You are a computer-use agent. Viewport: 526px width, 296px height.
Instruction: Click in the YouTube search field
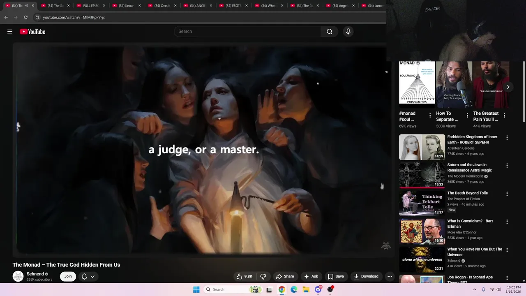(248, 32)
